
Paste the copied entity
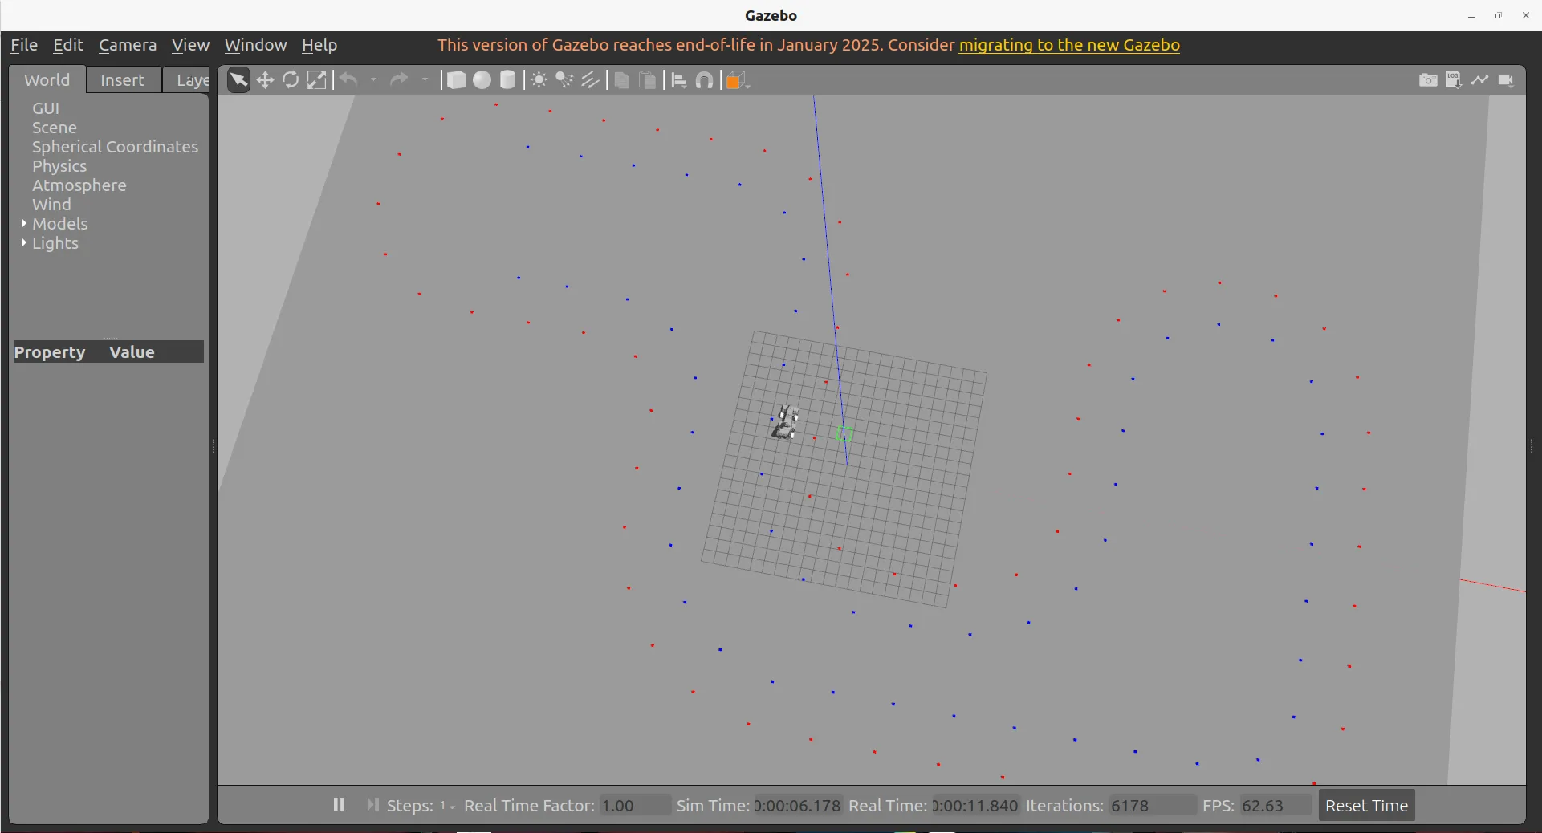coord(648,80)
